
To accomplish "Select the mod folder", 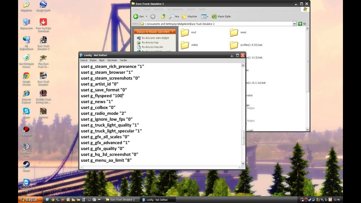I will pyautogui.click(x=188, y=32).
